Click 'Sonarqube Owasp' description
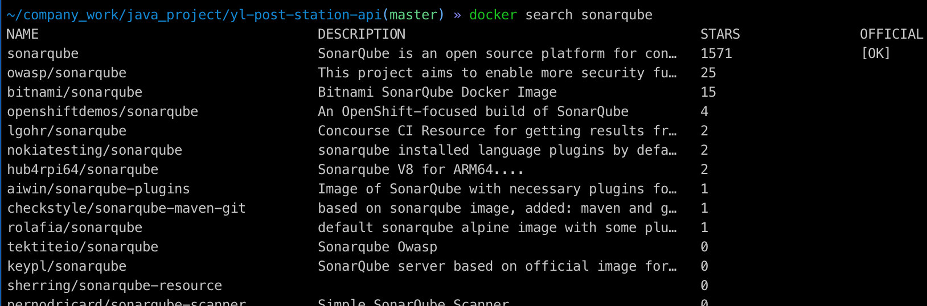 378,247
